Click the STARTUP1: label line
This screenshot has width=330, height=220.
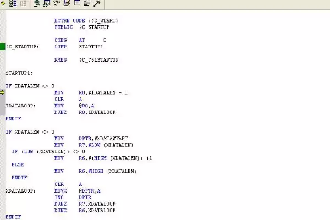pyautogui.click(x=19, y=73)
